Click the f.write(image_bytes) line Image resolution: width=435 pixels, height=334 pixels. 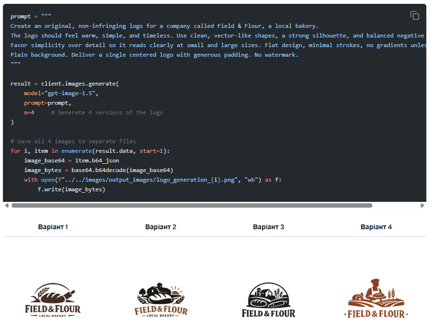pyautogui.click(x=71, y=189)
